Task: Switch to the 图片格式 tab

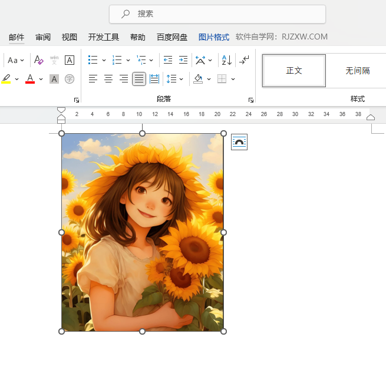Action: pyautogui.click(x=214, y=37)
